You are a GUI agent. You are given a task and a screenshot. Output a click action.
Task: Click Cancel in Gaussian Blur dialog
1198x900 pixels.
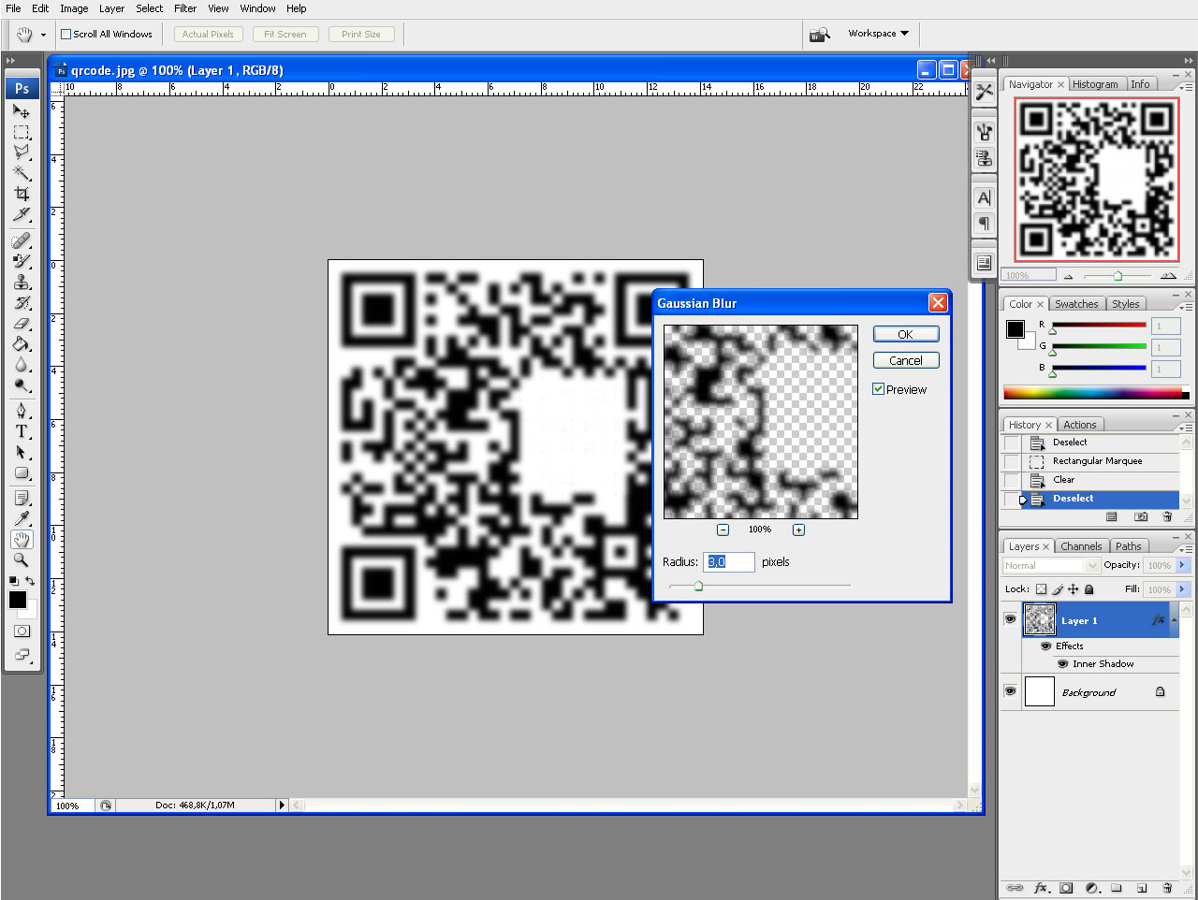[x=905, y=360]
